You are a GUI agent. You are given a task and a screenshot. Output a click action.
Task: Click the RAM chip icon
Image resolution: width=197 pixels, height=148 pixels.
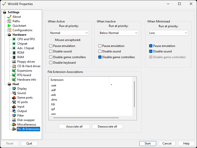(14, 57)
